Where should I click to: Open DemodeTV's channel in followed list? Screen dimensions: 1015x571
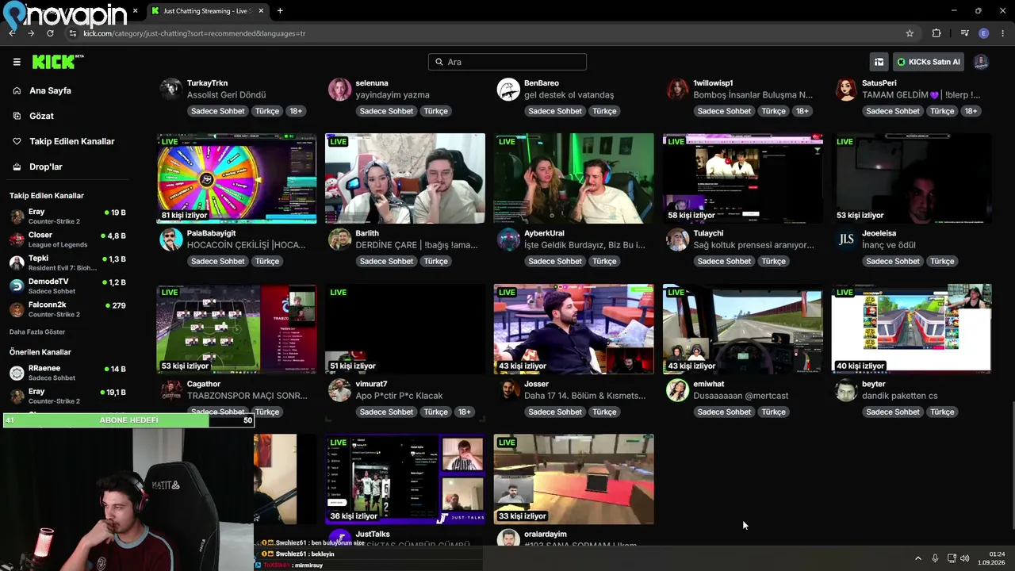[x=67, y=285]
